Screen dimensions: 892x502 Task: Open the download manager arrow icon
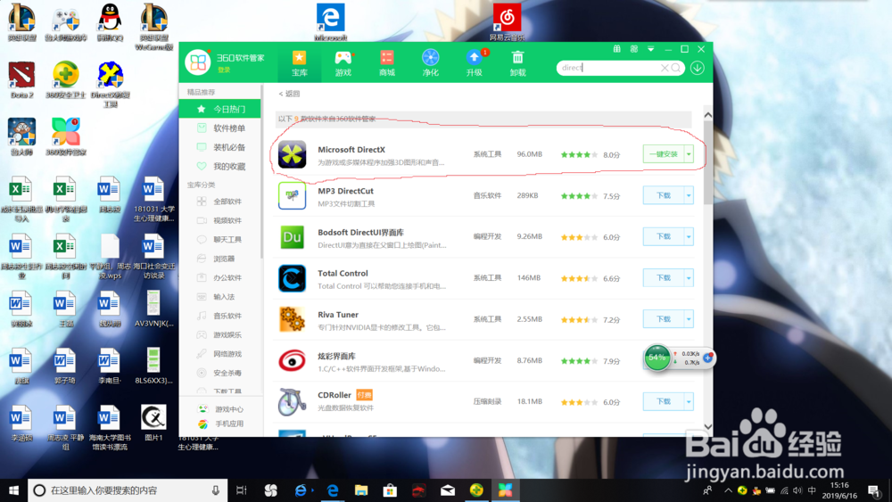[x=698, y=68]
